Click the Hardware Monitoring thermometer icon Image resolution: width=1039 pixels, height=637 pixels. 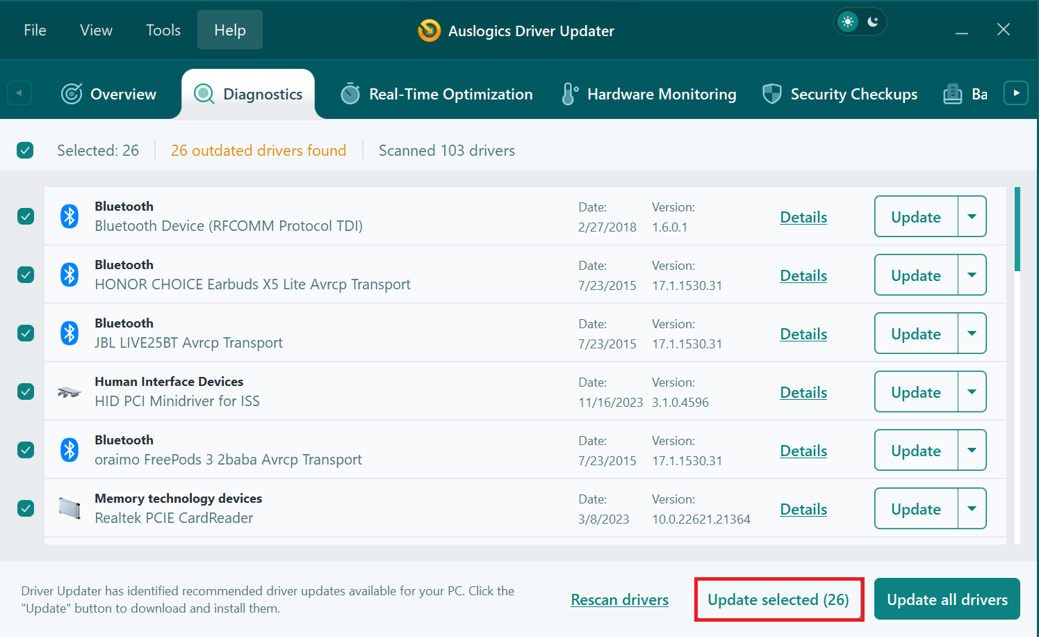[x=569, y=94]
